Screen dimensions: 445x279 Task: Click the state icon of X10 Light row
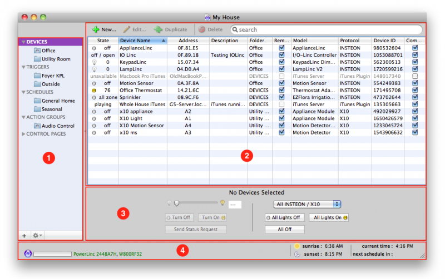pyautogui.click(x=94, y=118)
